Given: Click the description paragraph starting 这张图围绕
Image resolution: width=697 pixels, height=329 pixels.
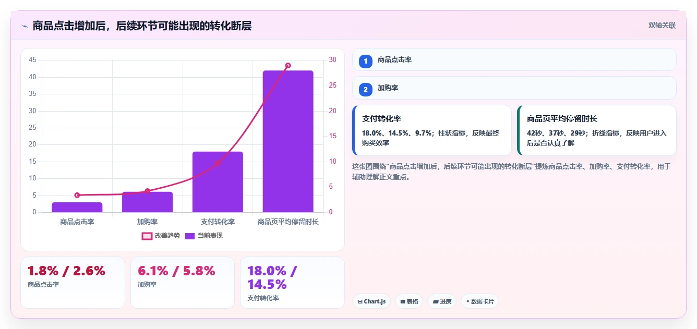Looking at the screenshot, I should point(511,172).
